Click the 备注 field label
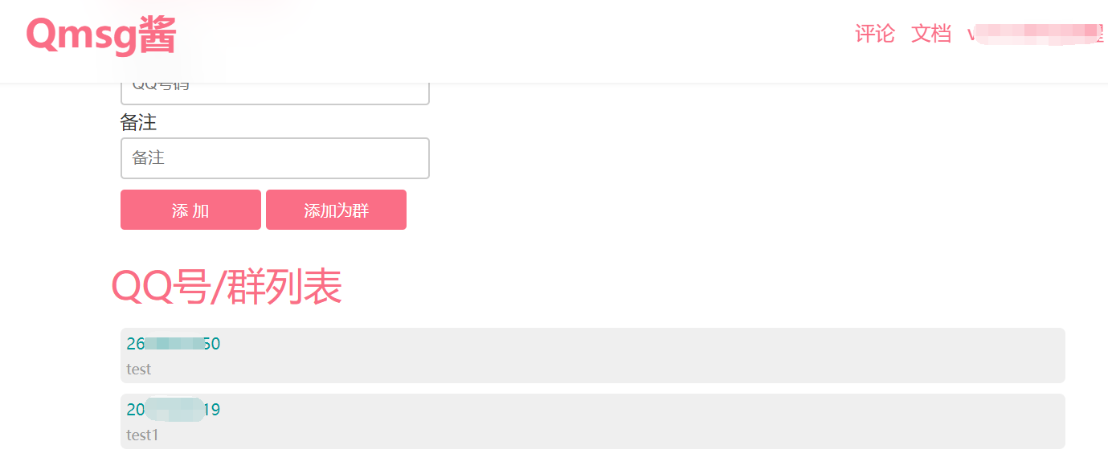The width and height of the screenshot is (1108, 474). click(x=138, y=122)
